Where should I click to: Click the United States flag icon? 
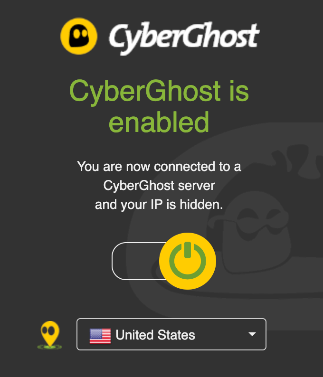(x=100, y=336)
